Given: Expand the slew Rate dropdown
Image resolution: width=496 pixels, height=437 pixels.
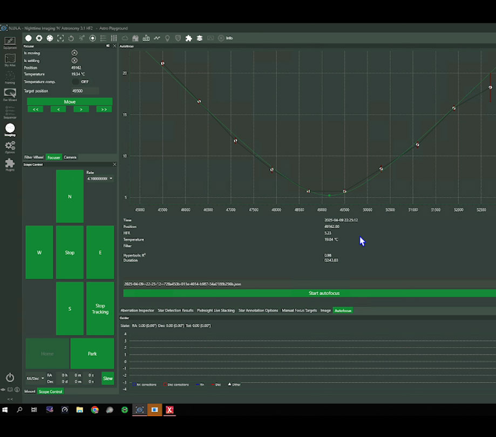Looking at the screenshot, I should 100,179.
